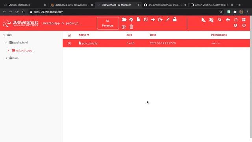
Task: Click the -rw-r--r-- permissions value
Action: 216,43
